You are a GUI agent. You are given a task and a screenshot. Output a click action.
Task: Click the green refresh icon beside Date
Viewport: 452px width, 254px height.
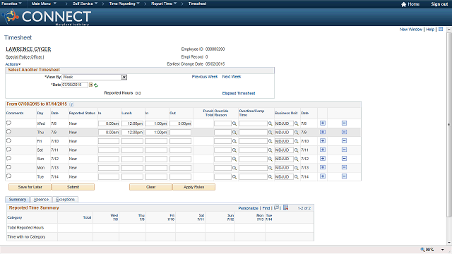(x=96, y=85)
